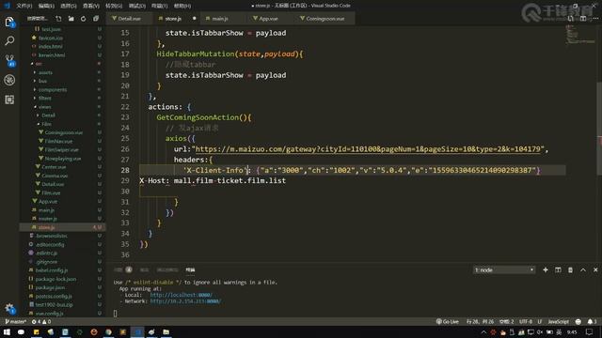Select the terminal 1: node dropdown

click(x=504, y=269)
